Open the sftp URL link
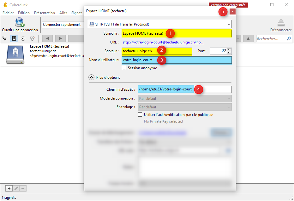Viewport: 294px width, 201px height. (x=163, y=42)
